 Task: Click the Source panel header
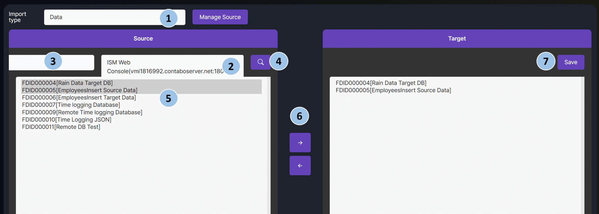pos(143,39)
